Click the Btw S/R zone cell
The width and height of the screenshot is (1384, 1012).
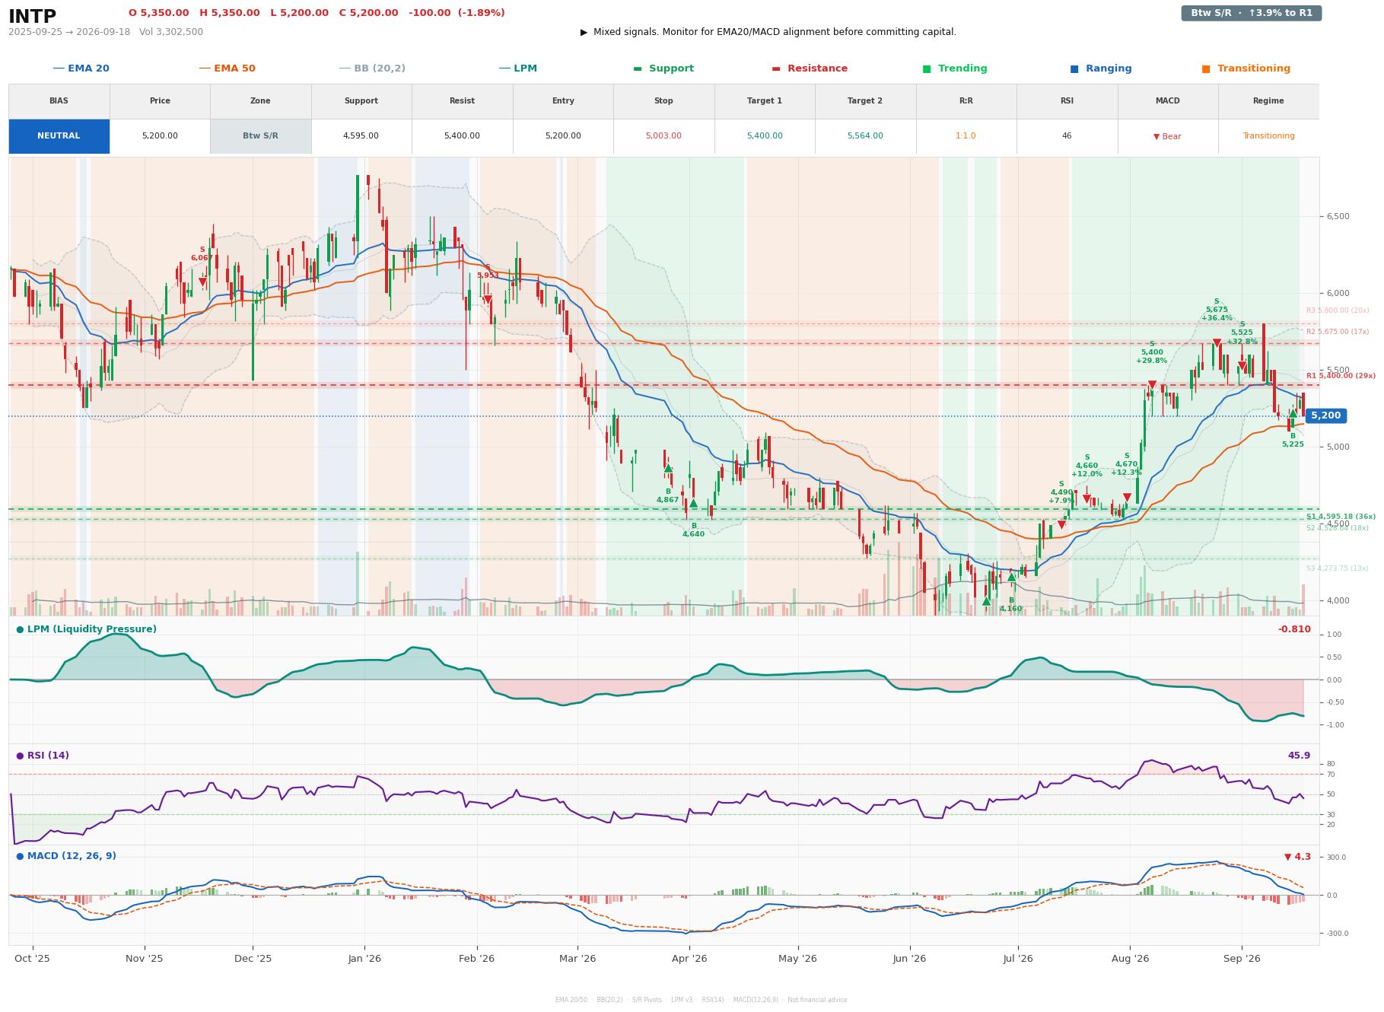click(x=260, y=136)
